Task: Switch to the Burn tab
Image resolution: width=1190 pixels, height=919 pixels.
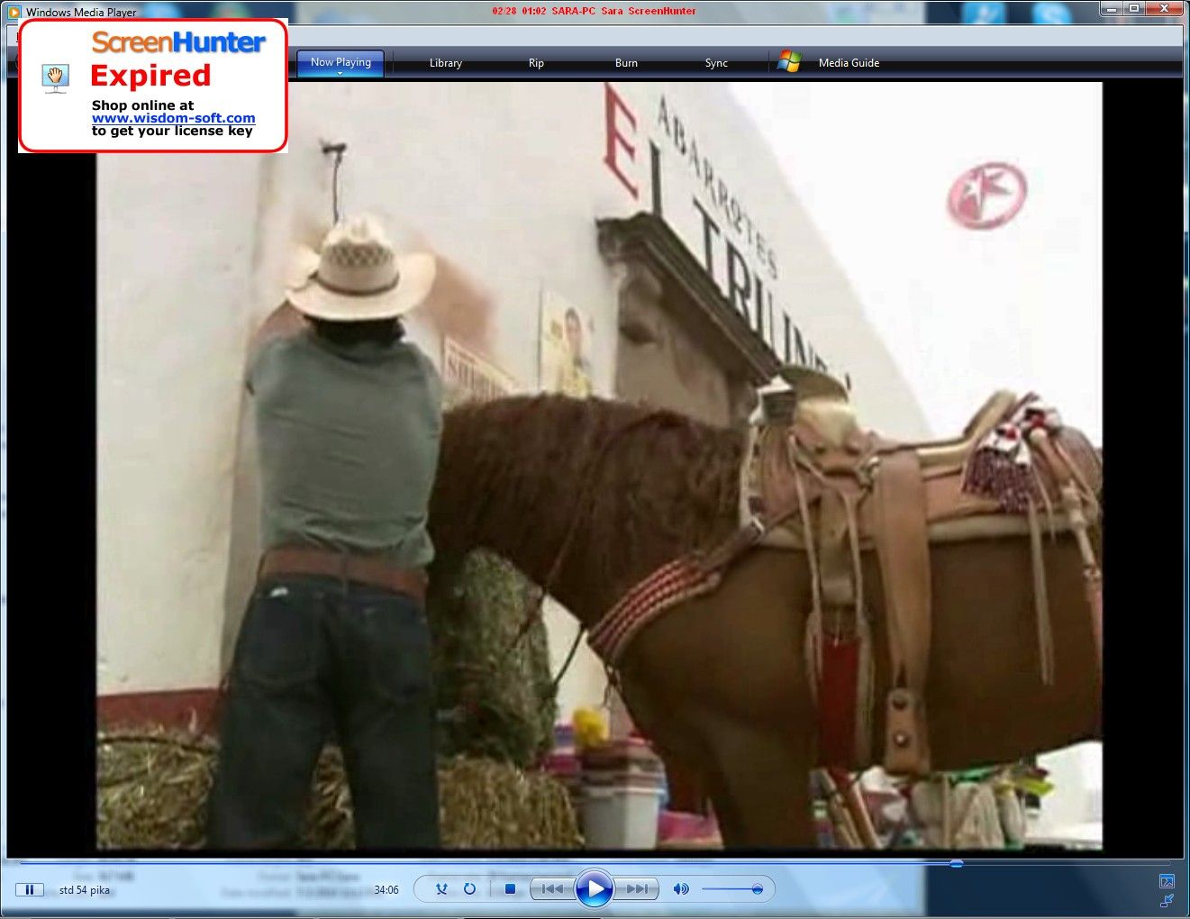Action: 626,63
